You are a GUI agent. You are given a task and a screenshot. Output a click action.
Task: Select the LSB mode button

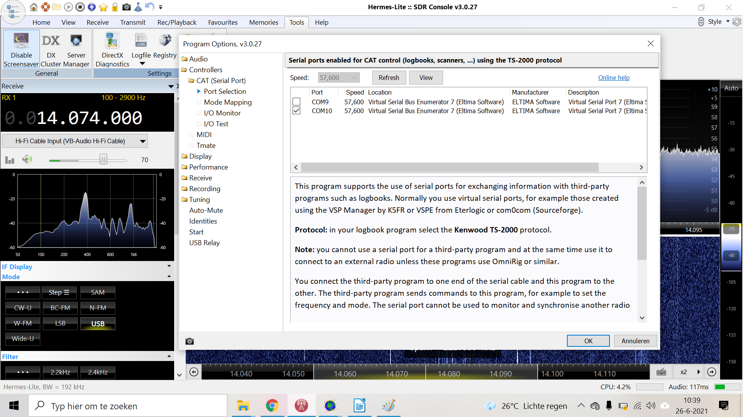point(60,324)
